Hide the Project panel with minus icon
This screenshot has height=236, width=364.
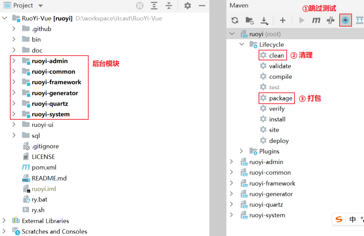click(x=202, y=6)
